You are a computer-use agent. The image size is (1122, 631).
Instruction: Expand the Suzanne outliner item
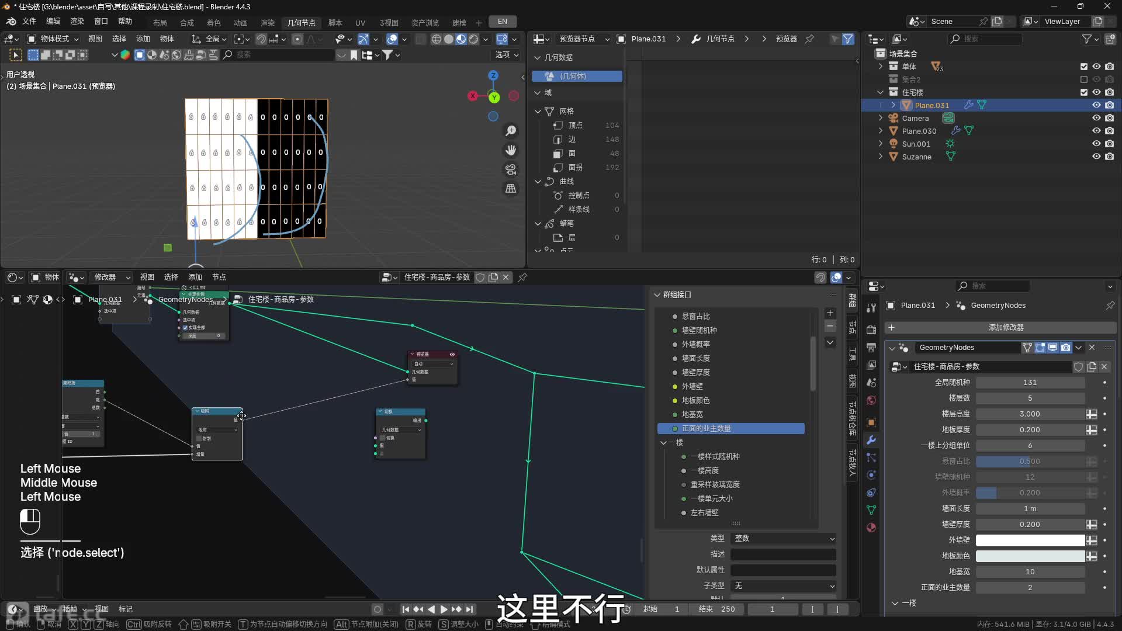[x=881, y=157]
